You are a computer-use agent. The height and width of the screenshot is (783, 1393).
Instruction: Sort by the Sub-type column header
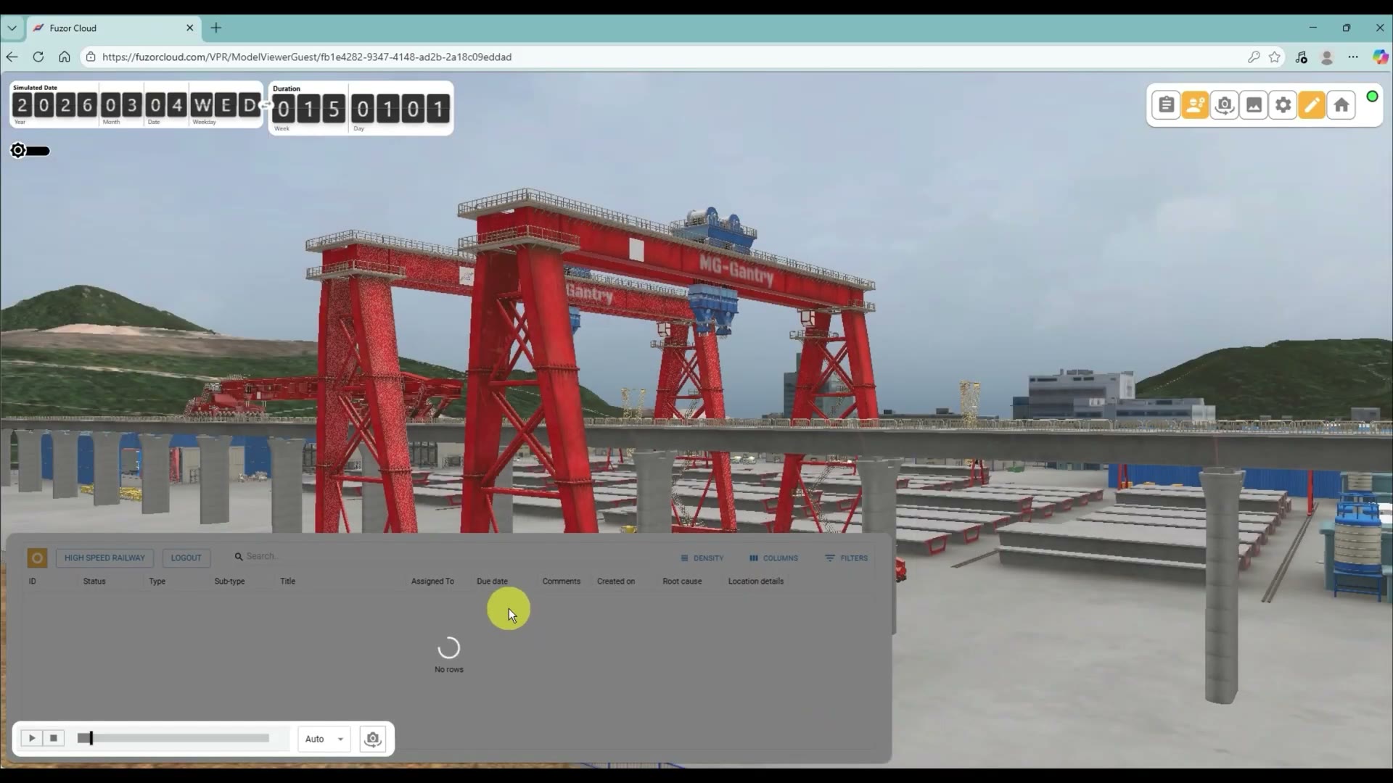pos(229,581)
